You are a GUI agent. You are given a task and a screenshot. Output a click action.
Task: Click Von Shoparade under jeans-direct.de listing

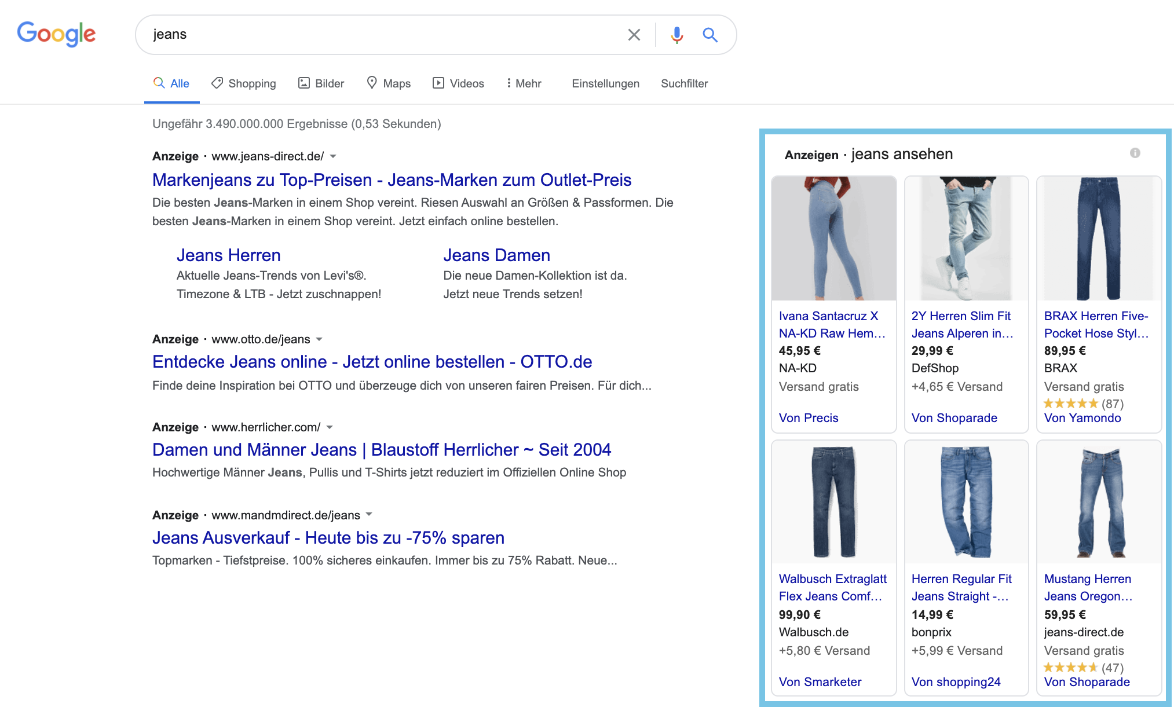point(1087,682)
